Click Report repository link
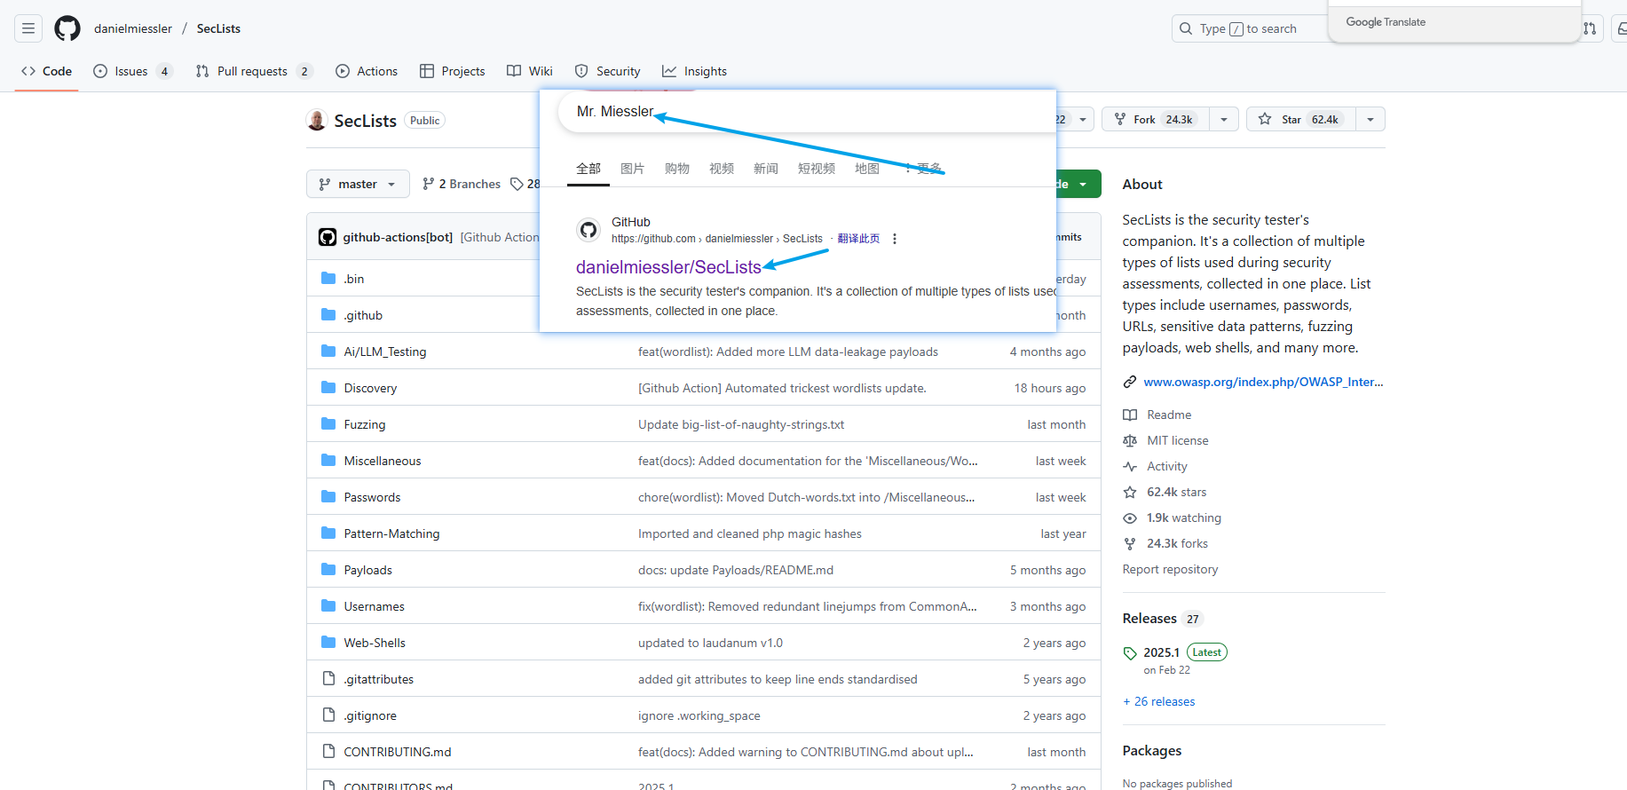This screenshot has height=790, width=1627. (1170, 569)
